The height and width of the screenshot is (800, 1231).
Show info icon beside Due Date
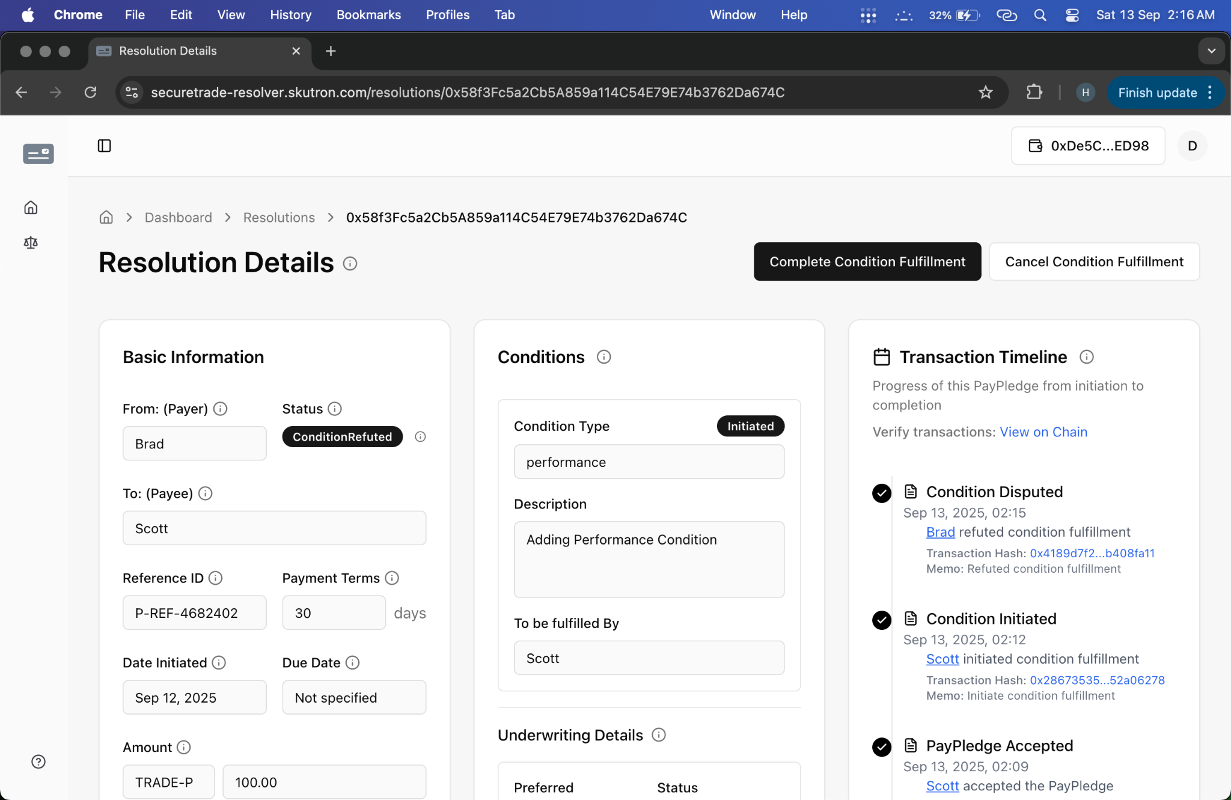(353, 662)
